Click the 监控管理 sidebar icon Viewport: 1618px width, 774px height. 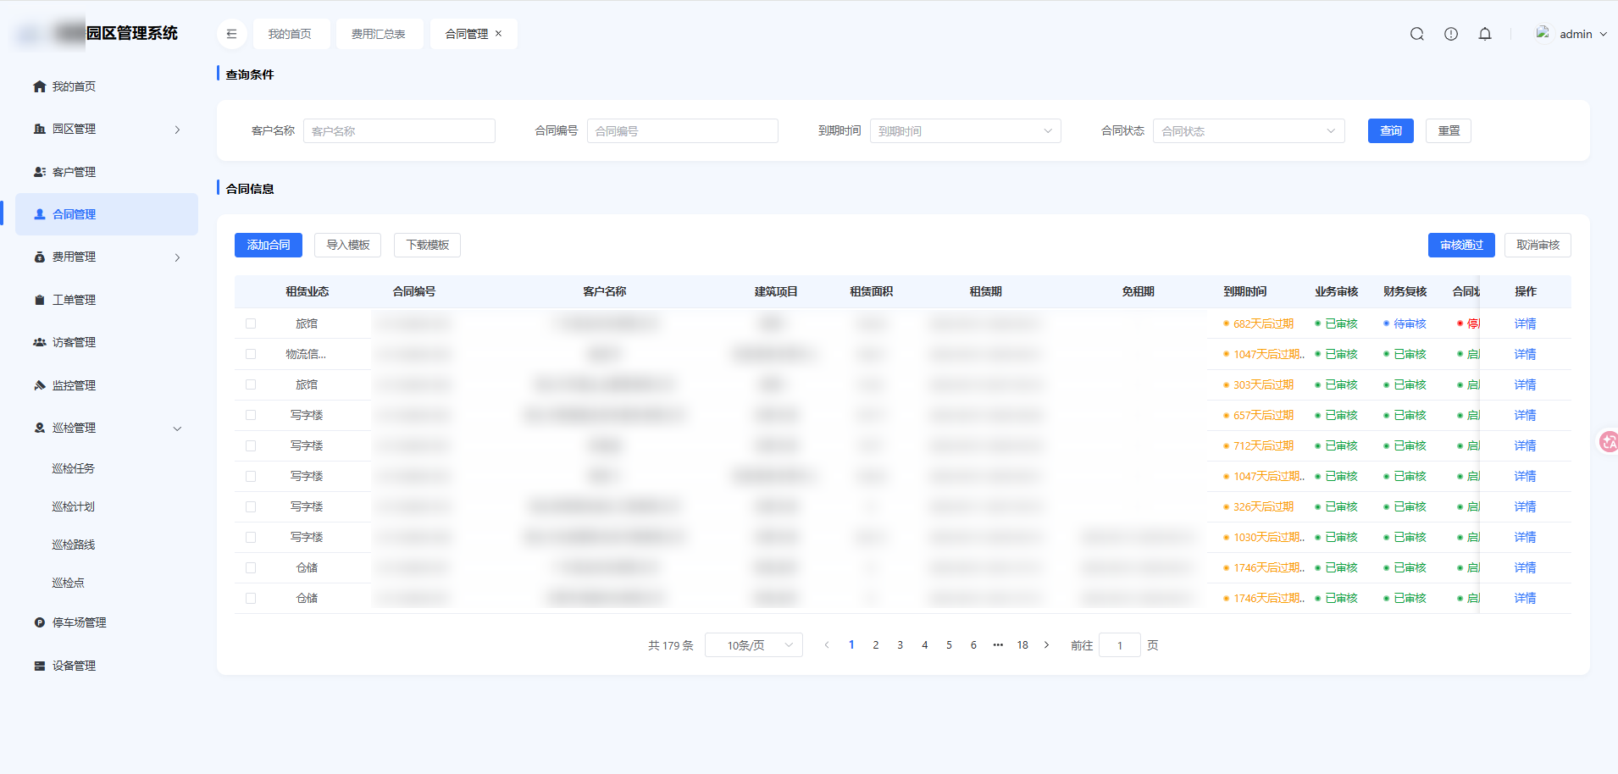point(39,385)
